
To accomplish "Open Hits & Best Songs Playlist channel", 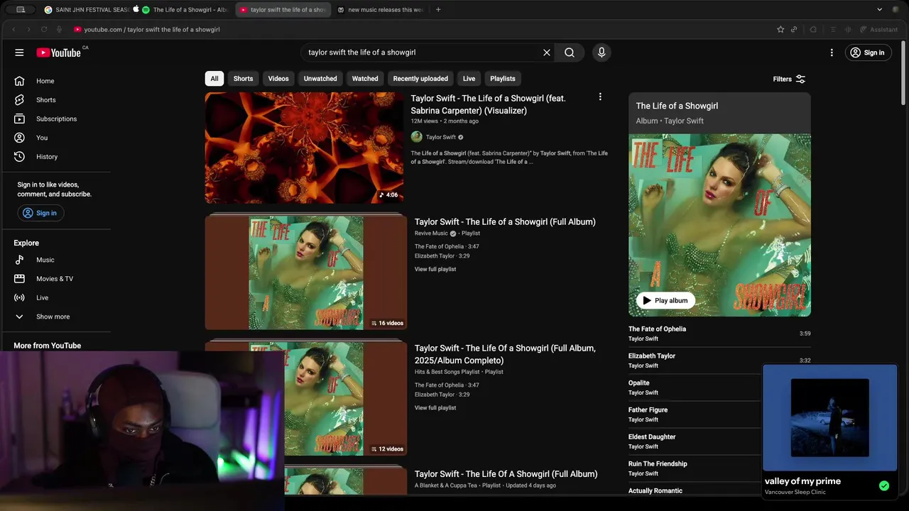I will [x=447, y=372].
